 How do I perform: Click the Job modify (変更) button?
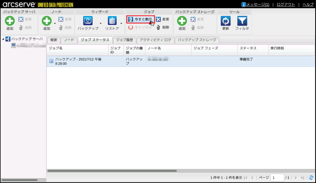click(x=163, y=19)
